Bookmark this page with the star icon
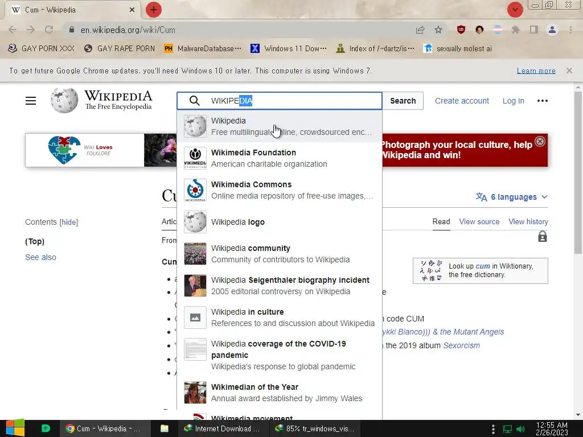This screenshot has width=583, height=437. (438, 30)
